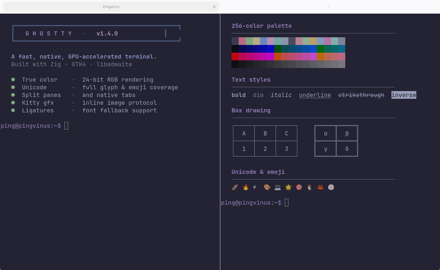
Task: Switch to the Pingvinus tab
Action: point(111,7)
